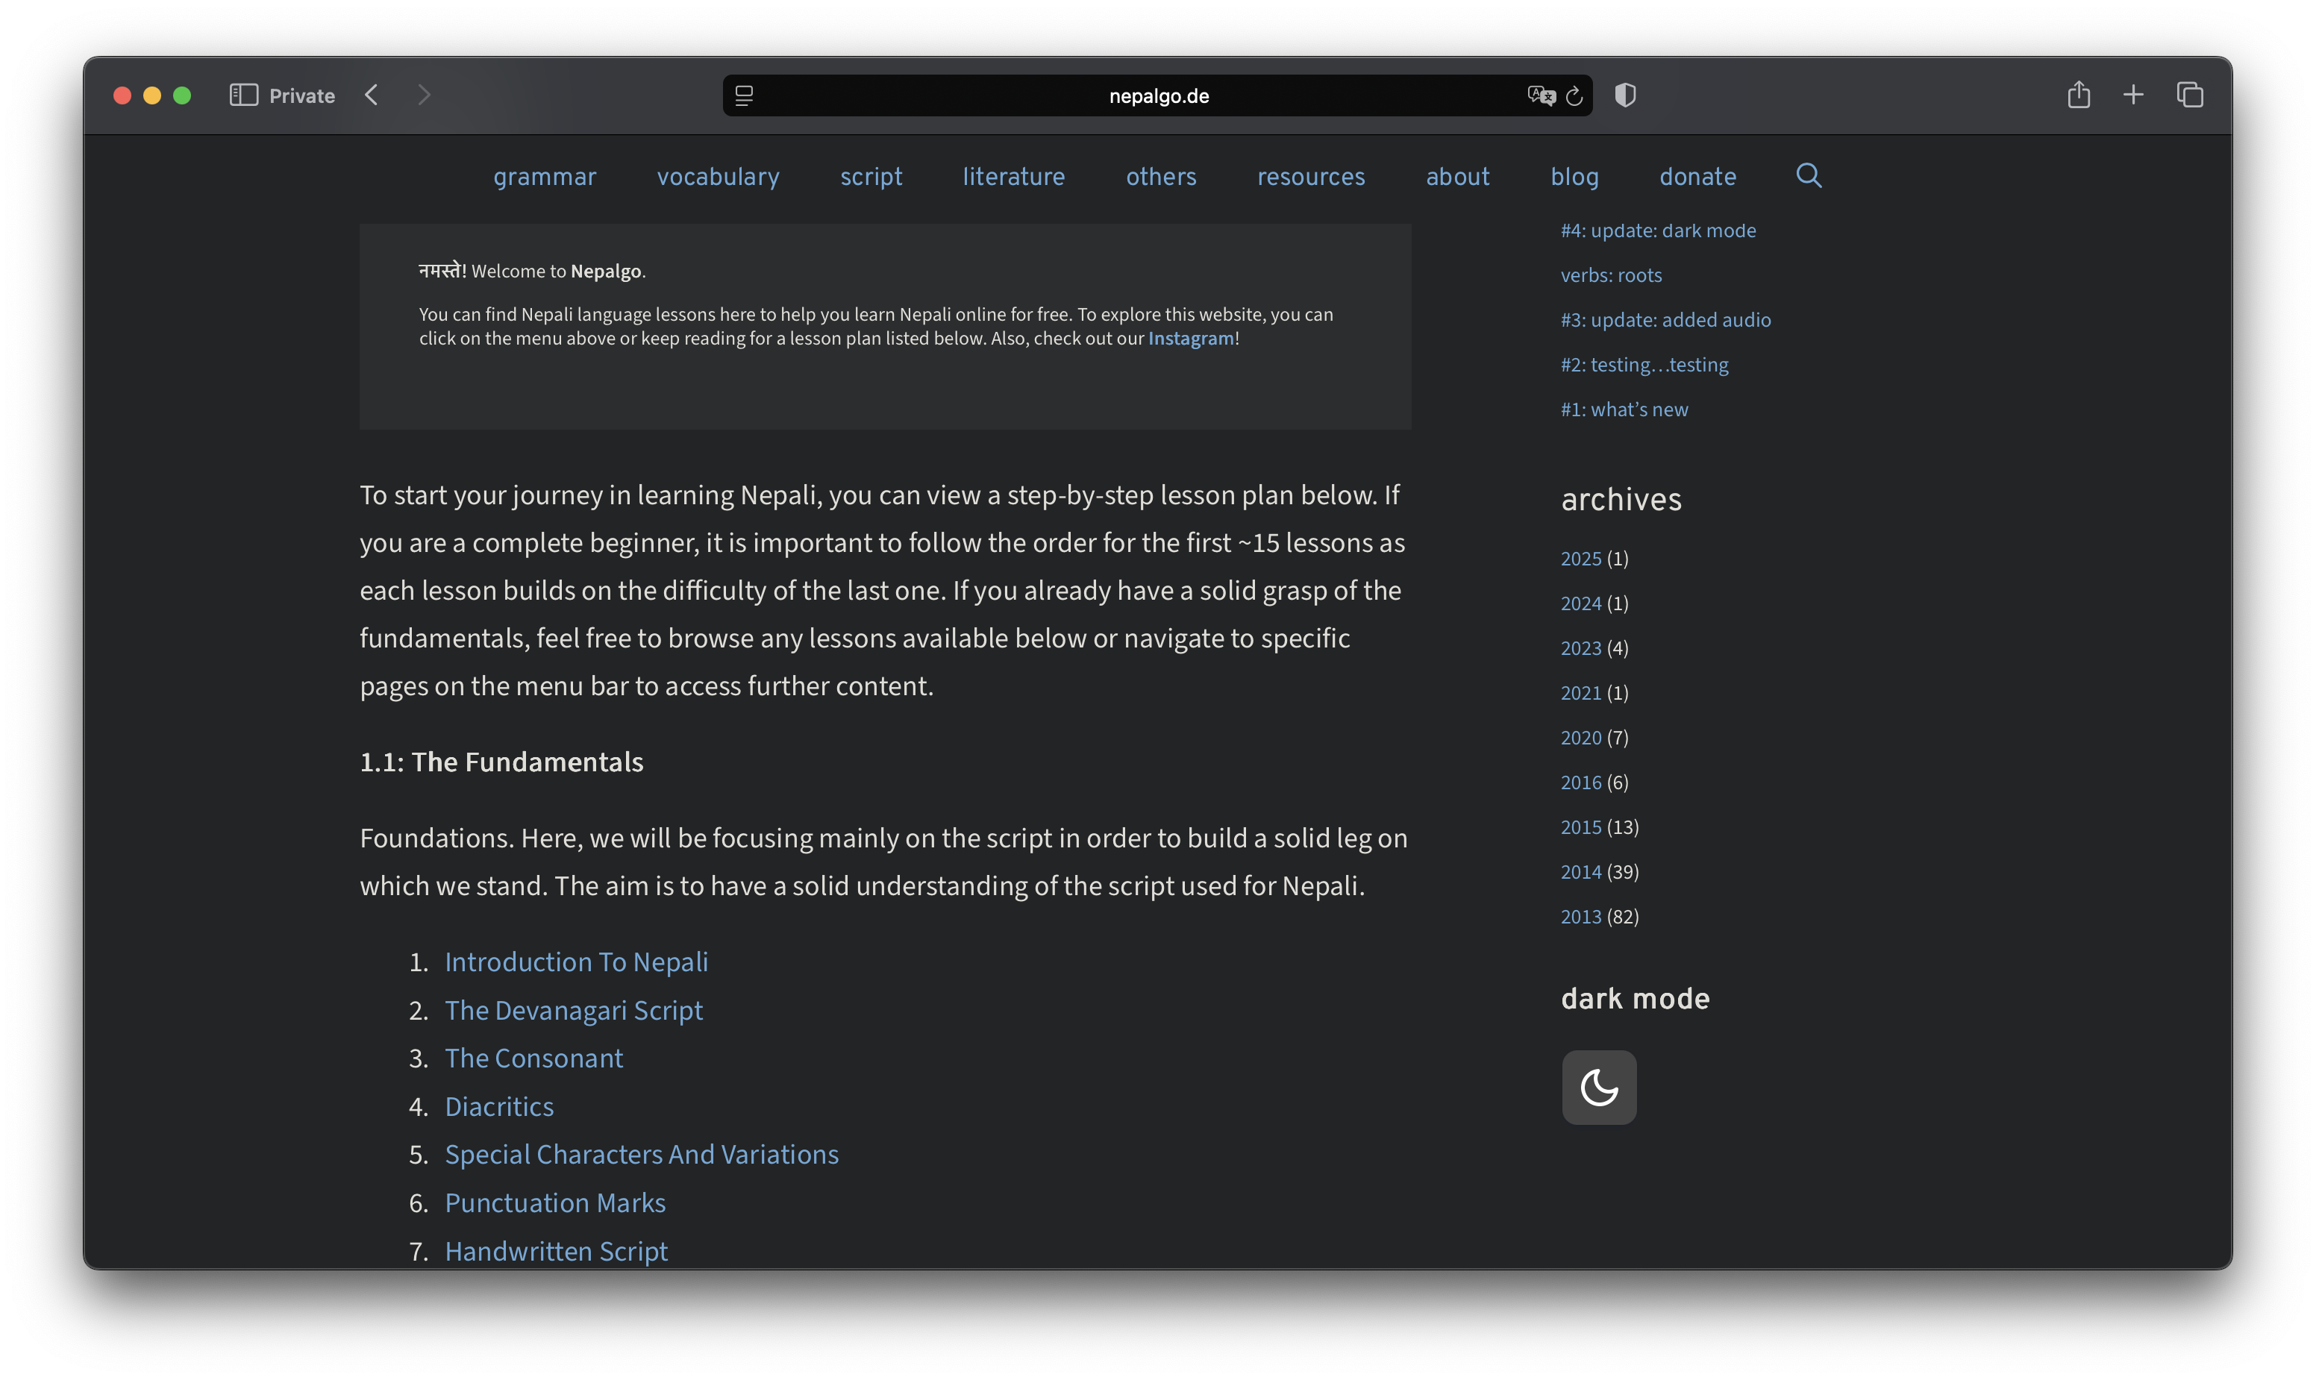Open lesson 'Special Characters And Variations'

[x=642, y=1154]
